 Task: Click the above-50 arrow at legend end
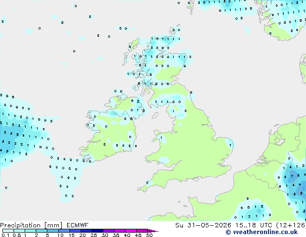point(153,231)
